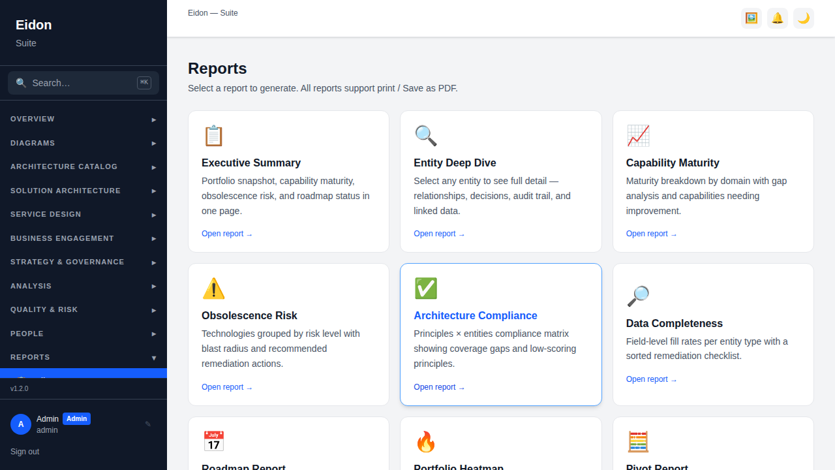Image resolution: width=835 pixels, height=470 pixels.
Task: Click the Admin role badge
Action: tap(76, 419)
